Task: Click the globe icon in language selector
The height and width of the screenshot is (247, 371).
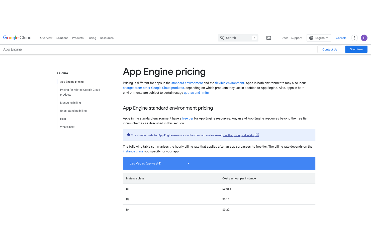Action: click(311, 38)
